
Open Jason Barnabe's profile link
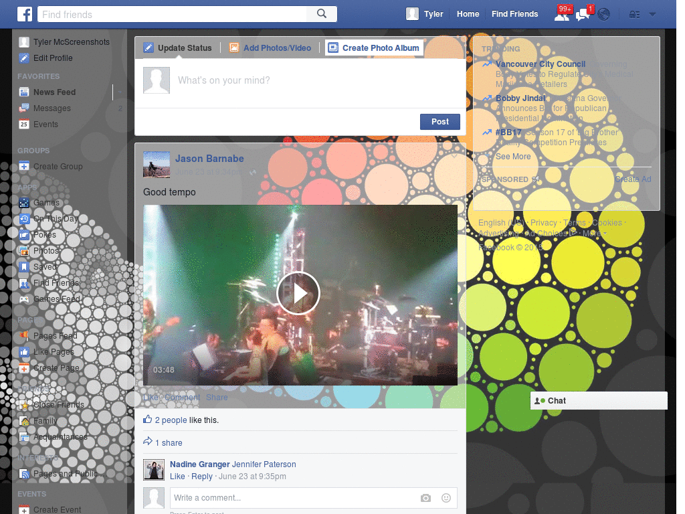coord(209,159)
